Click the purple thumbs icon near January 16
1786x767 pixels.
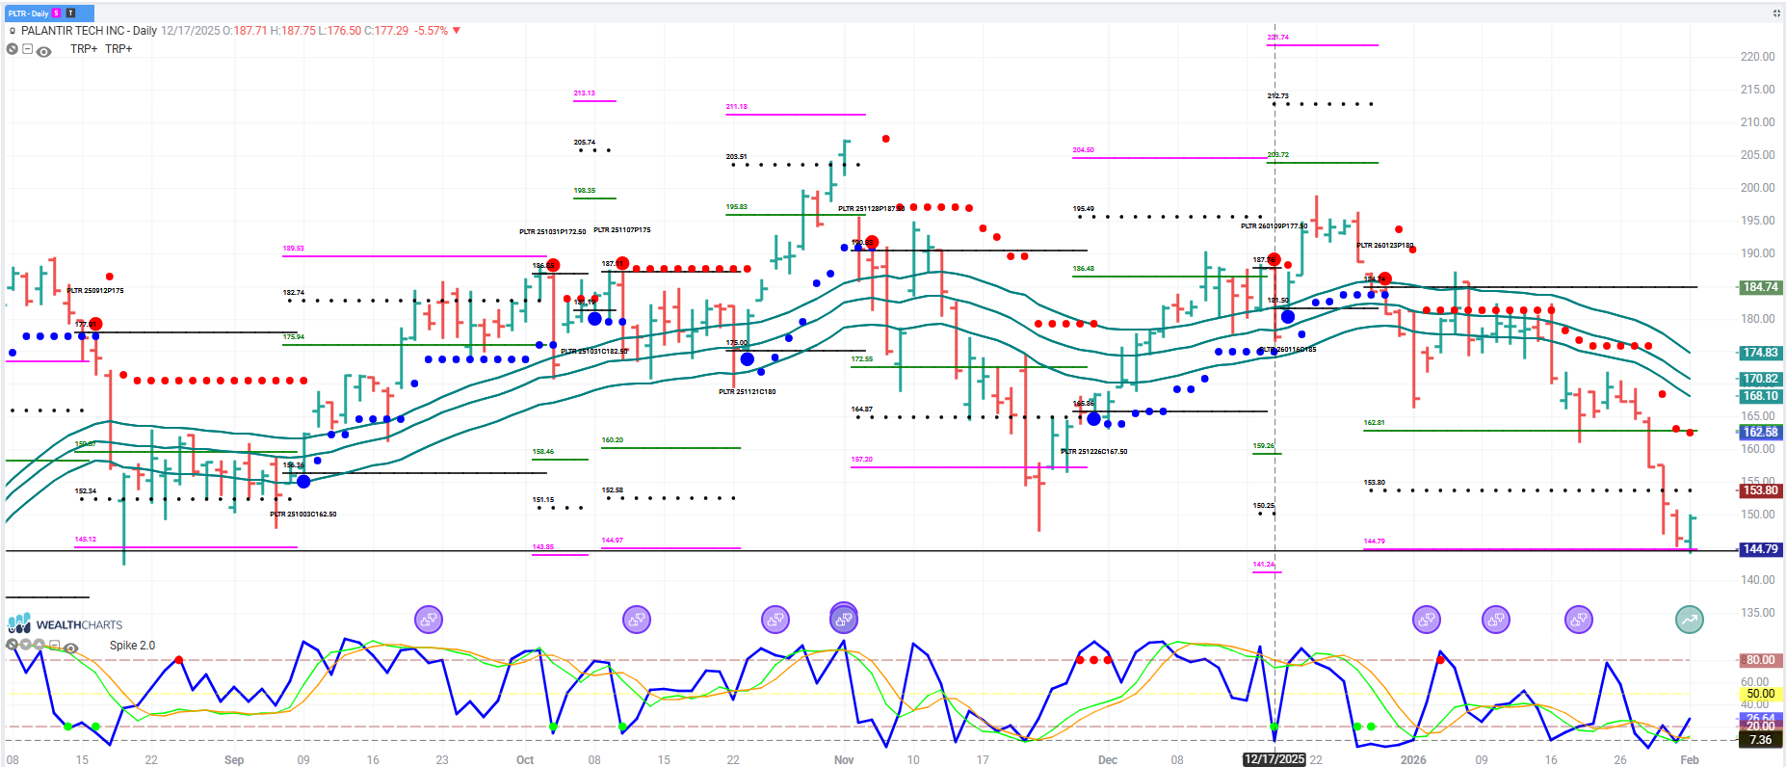[x=1579, y=620]
